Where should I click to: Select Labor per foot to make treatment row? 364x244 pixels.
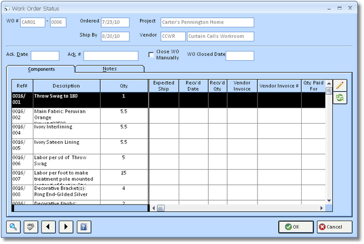tap(168, 177)
